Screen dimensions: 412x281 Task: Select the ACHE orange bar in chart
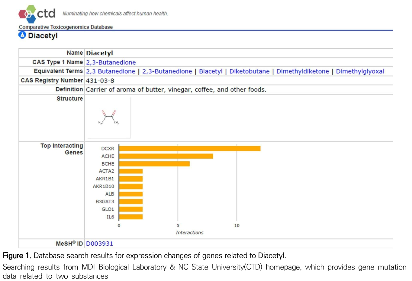point(166,156)
